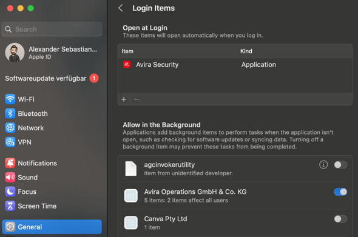The image size is (358, 237).
Task: Click the software update badge showing 1
Action: (94, 78)
